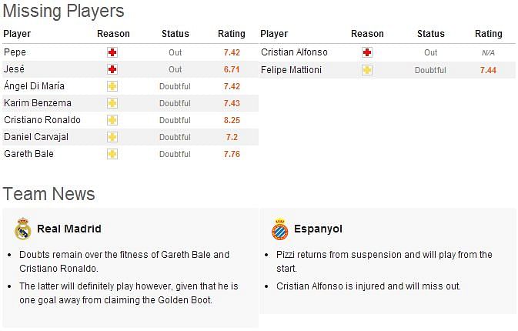Click Karim Benzema's yellow doubtful icon

(112, 103)
